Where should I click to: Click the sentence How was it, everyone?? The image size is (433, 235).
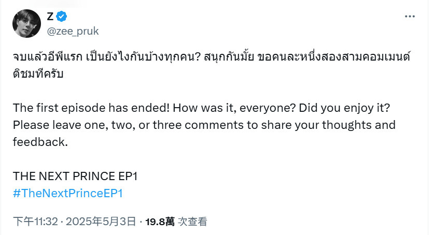(234, 108)
